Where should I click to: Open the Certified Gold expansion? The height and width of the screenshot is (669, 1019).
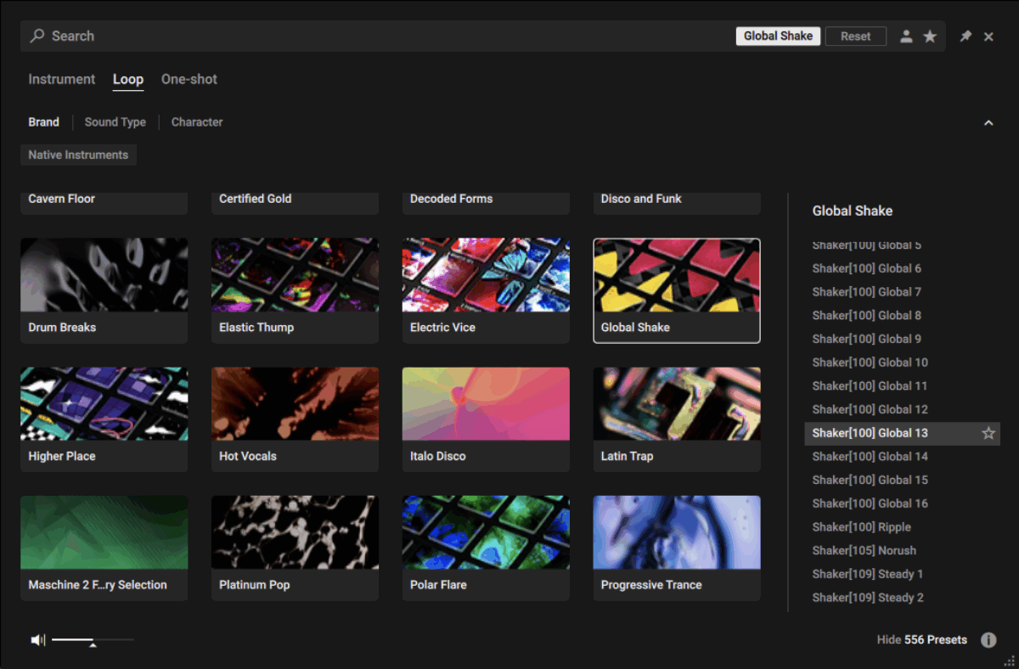coord(295,203)
